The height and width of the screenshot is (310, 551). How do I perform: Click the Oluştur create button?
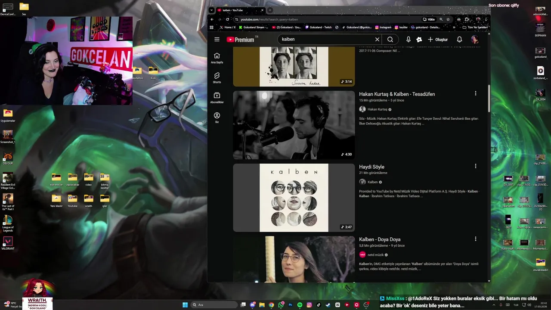[x=437, y=40]
